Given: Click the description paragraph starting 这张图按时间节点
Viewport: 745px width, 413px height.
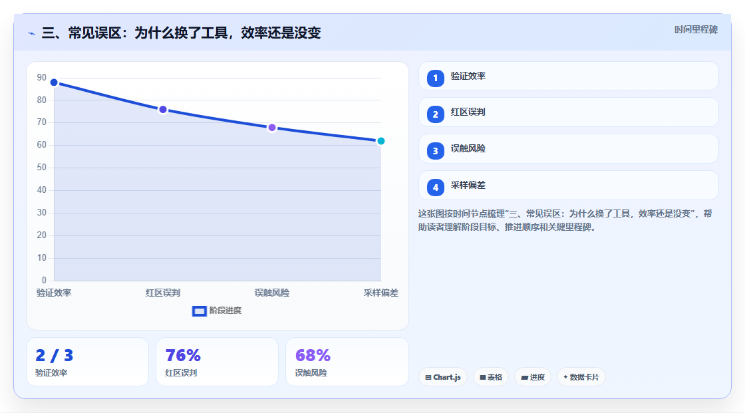Looking at the screenshot, I should (x=565, y=221).
